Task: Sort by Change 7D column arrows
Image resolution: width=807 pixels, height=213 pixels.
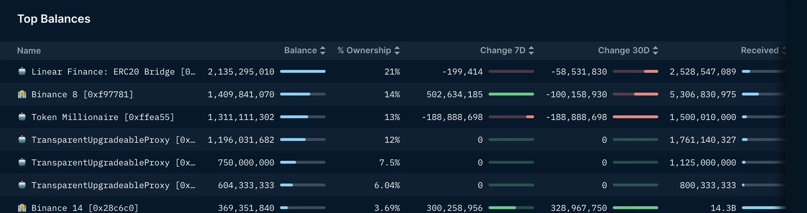Action: (x=531, y=50)
